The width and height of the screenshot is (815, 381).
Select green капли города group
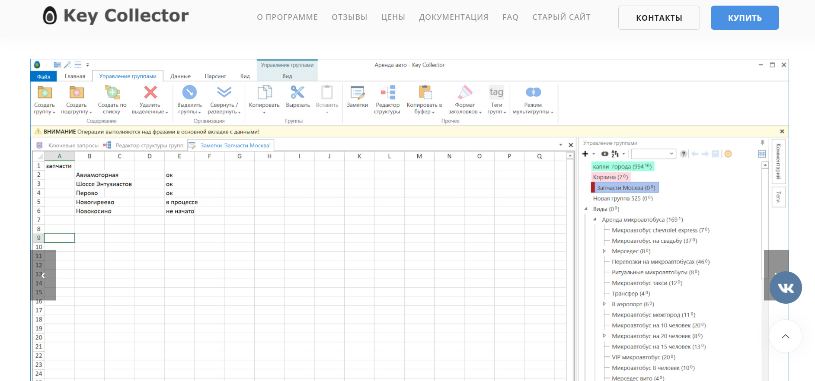click(x=623, y=166)
